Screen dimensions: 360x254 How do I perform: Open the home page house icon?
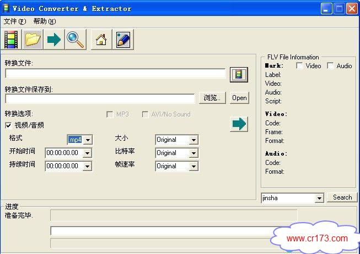pos(101,40)
